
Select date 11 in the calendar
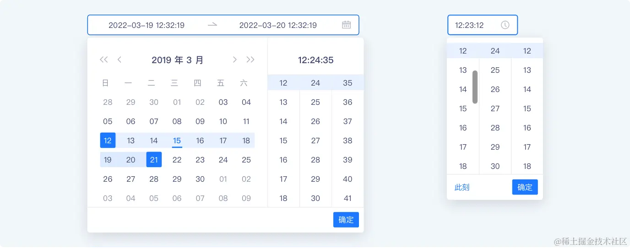(x=246, y=121)
